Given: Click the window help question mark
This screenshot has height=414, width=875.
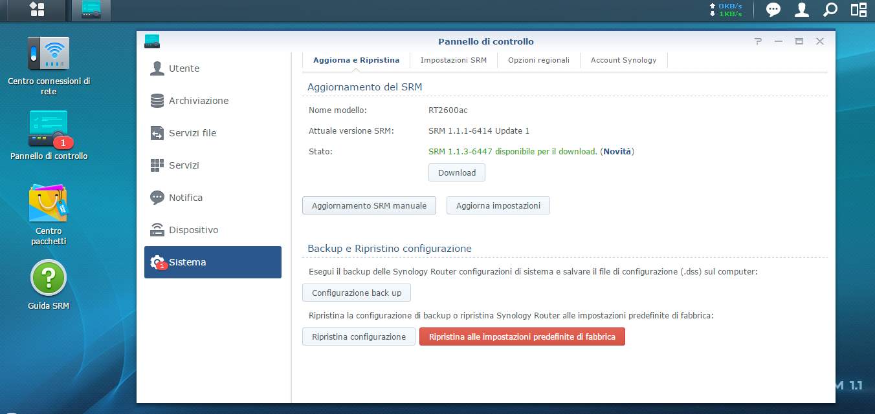Looking at the screenshot, I should [759, 41].
